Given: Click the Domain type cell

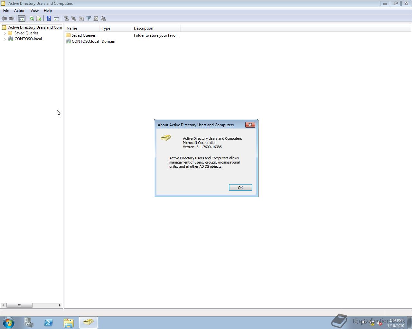Looking at the screenshot, I should [108, 41].
